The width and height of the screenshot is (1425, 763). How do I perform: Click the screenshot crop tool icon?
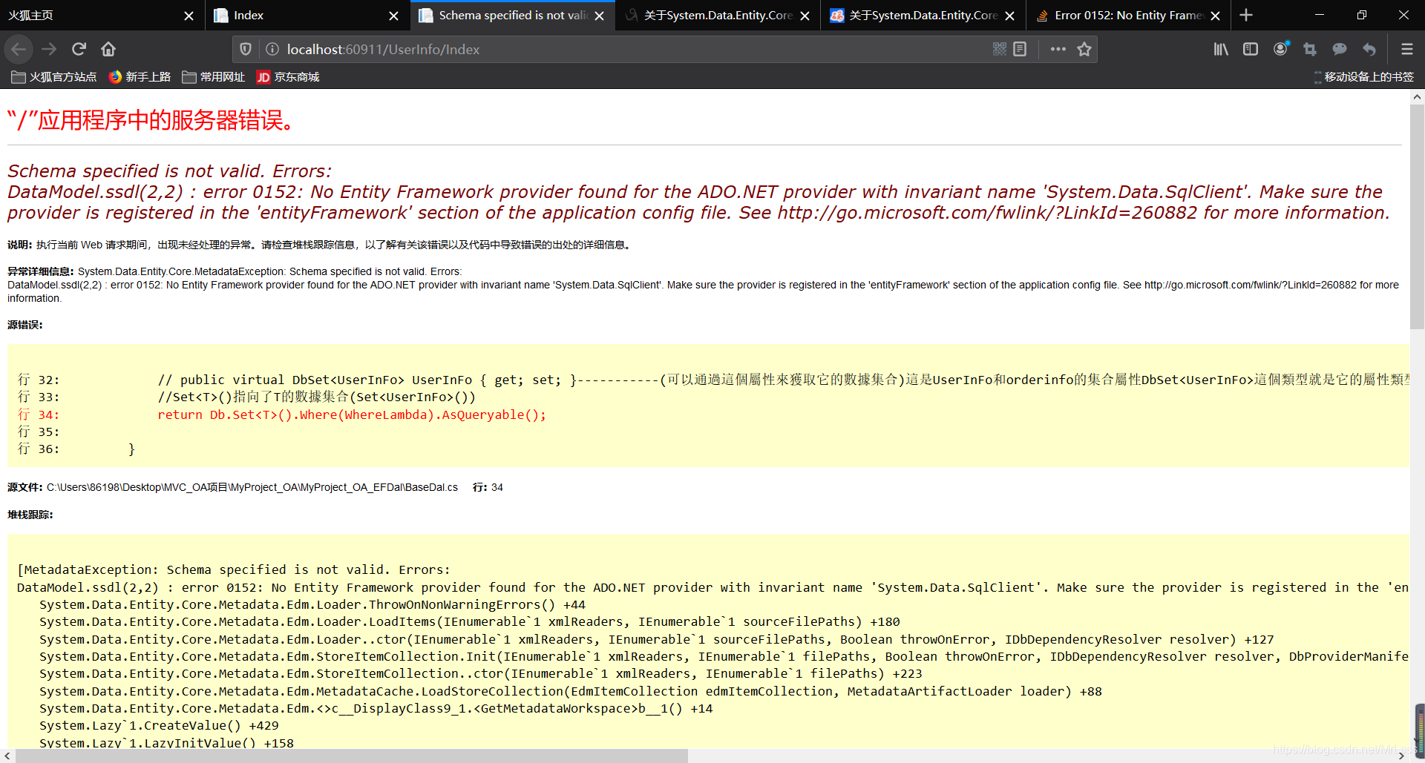click(x=1310, y=49)
